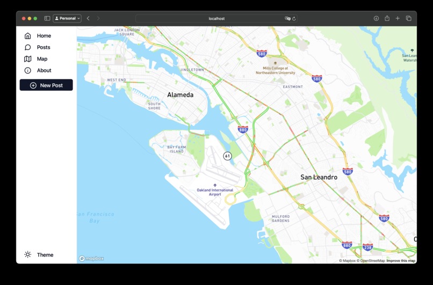Click the route 61 shield marker
The height and width of the screenshot is (285, 433).
click(227, 156)
